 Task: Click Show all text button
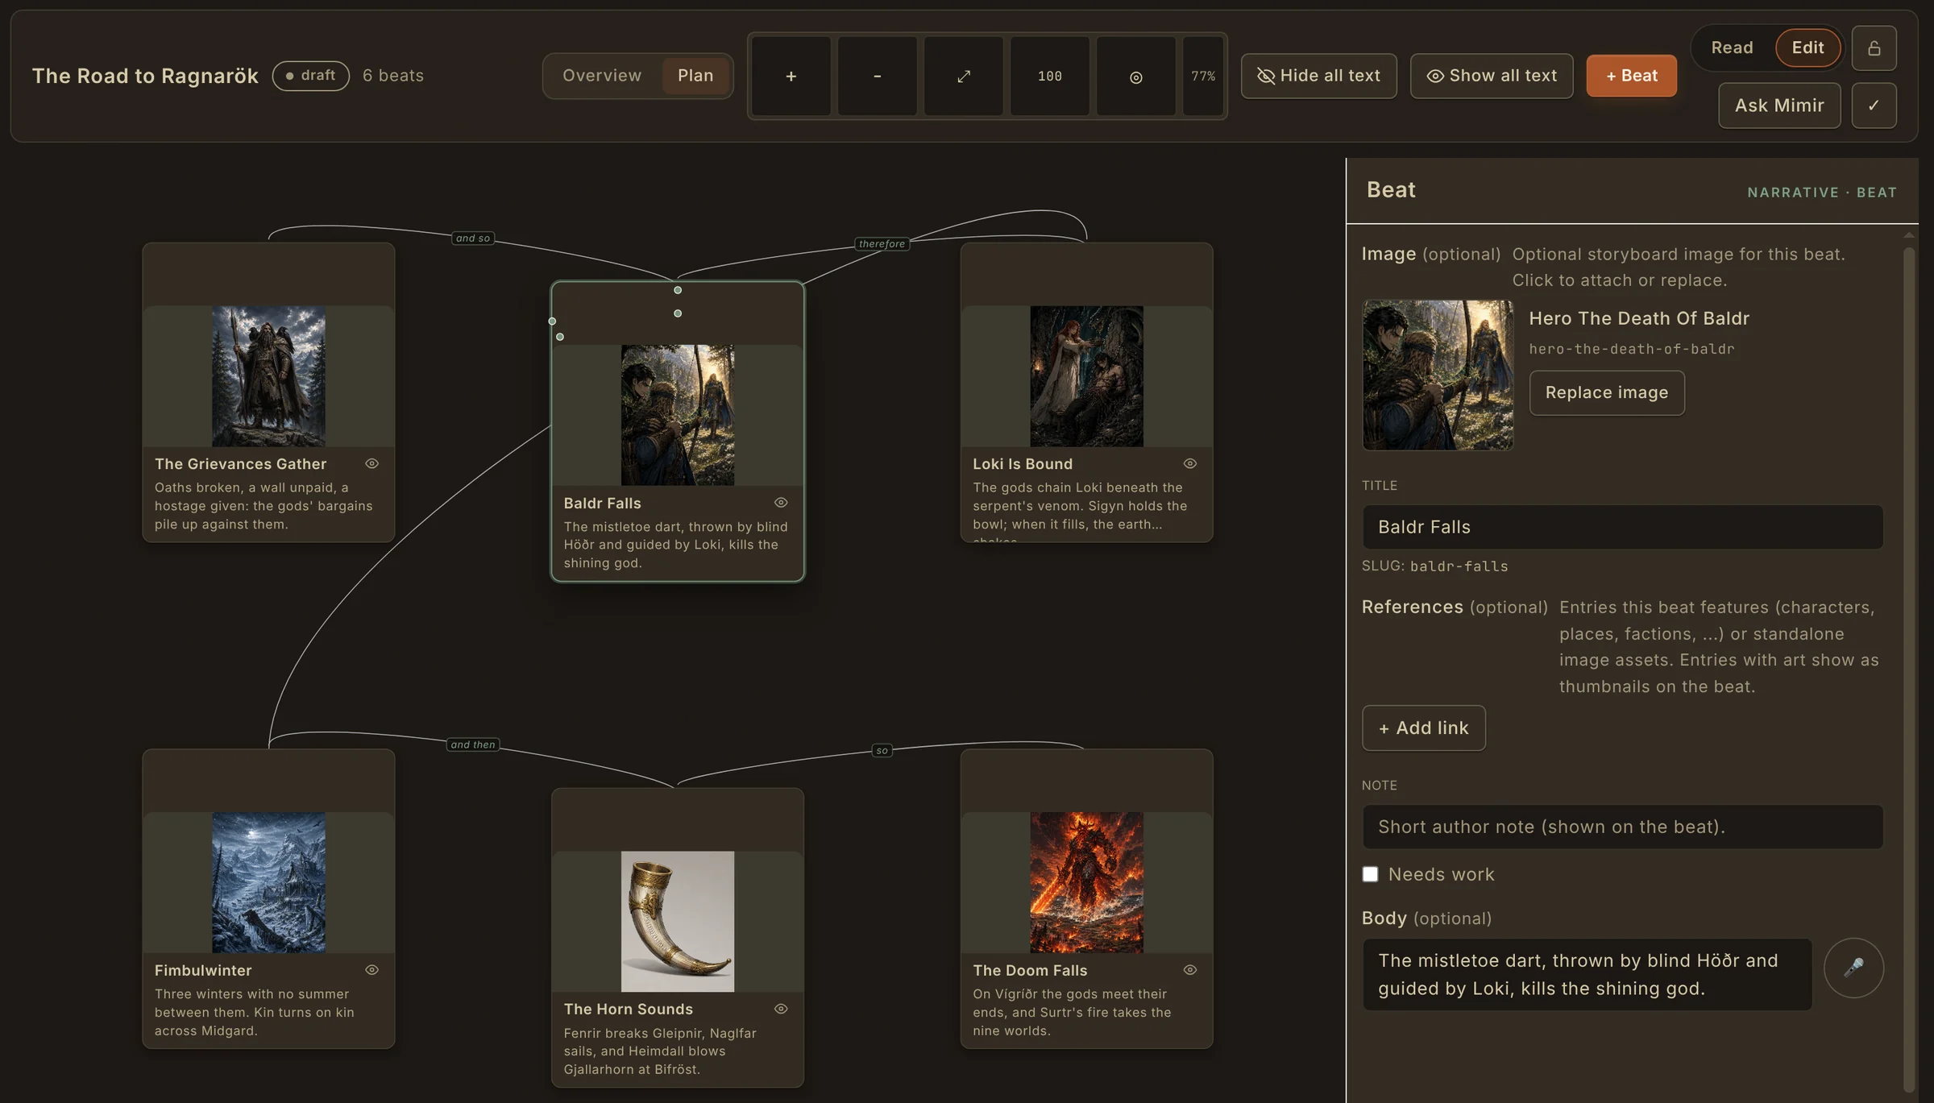coord(1491,76)
